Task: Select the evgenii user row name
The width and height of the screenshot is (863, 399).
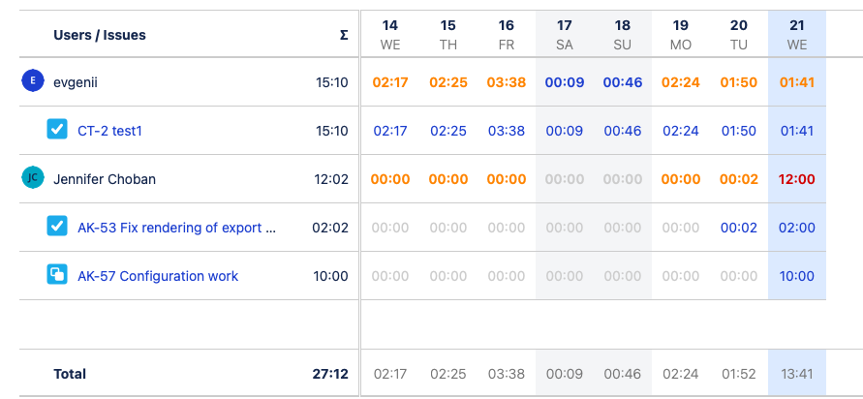Action: point(76,82)
